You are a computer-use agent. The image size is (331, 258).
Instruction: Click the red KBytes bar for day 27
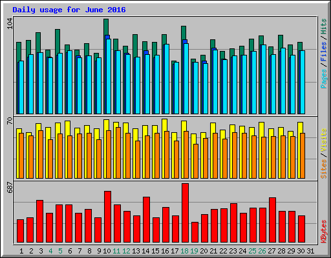tap(272, 220)
